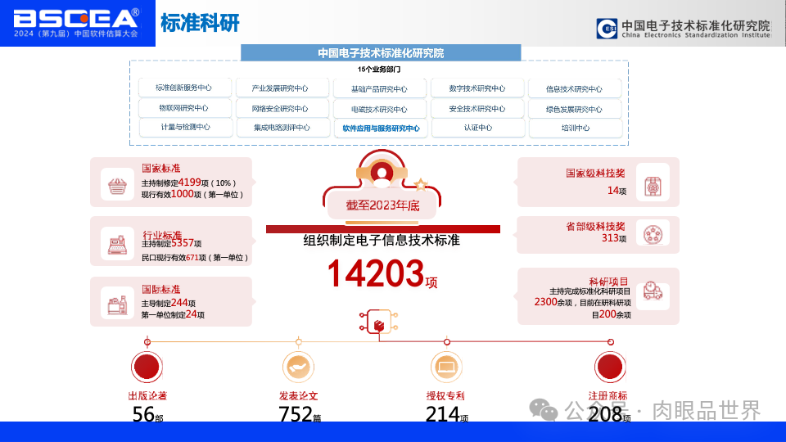Click the 214项 patents figure
Image resolution: width=786 pixels, height=442 pixels.
click(447, 414)
